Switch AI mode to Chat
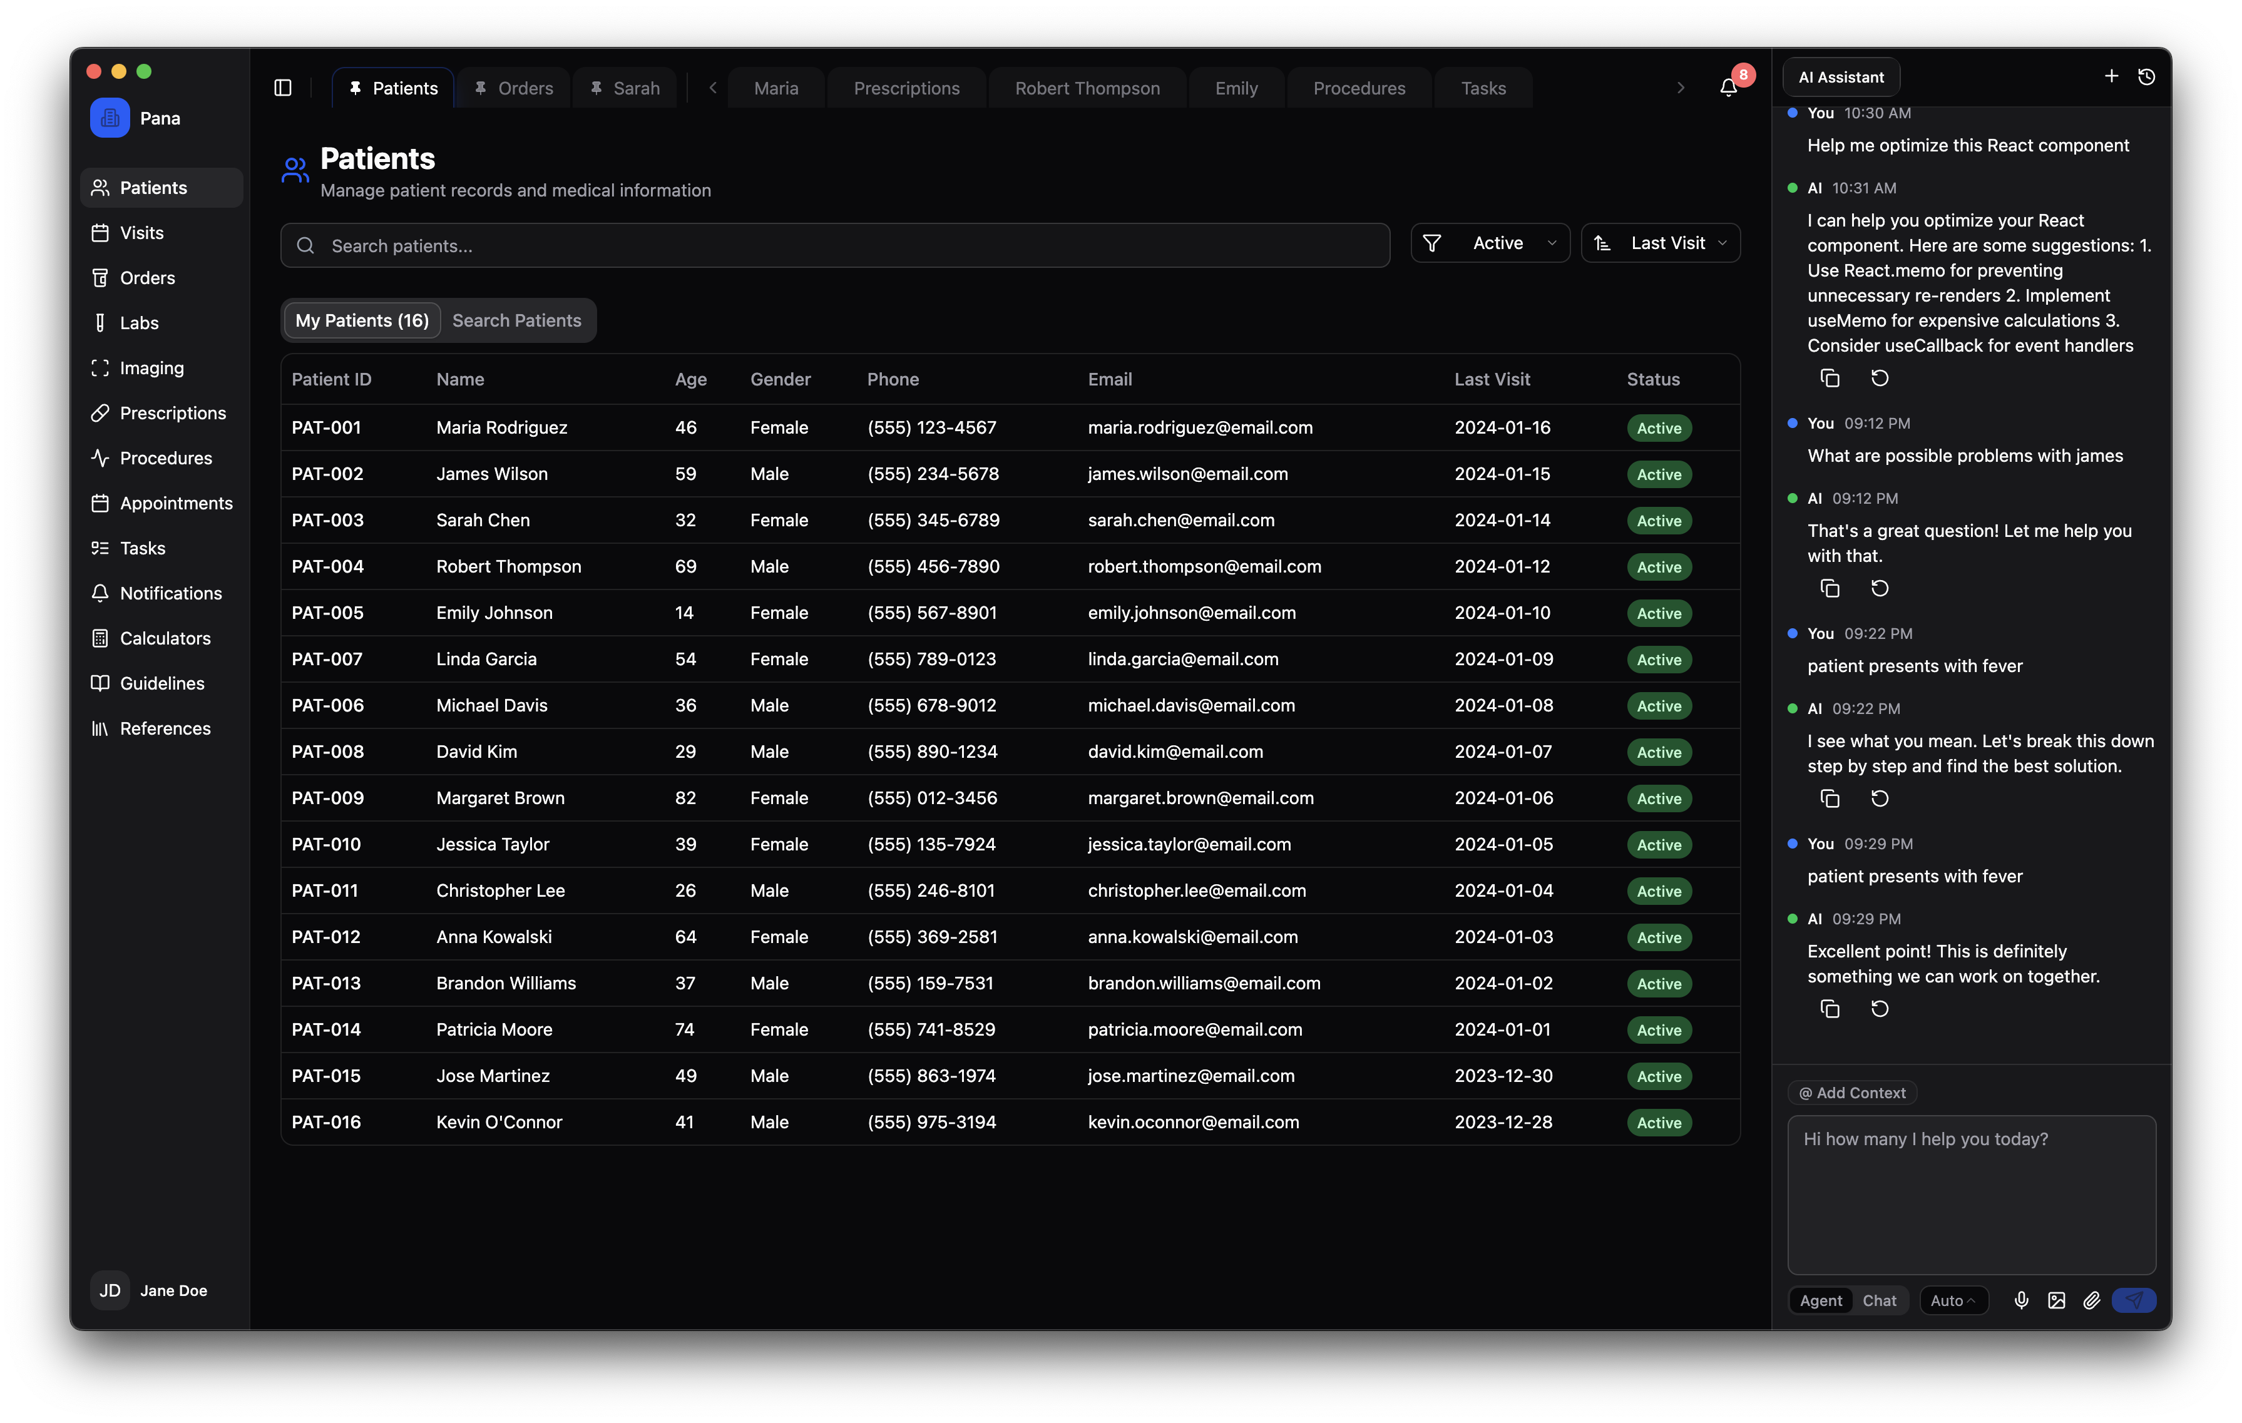The width and height of the screenshot is (2242, 1423). (1879, 1300)
